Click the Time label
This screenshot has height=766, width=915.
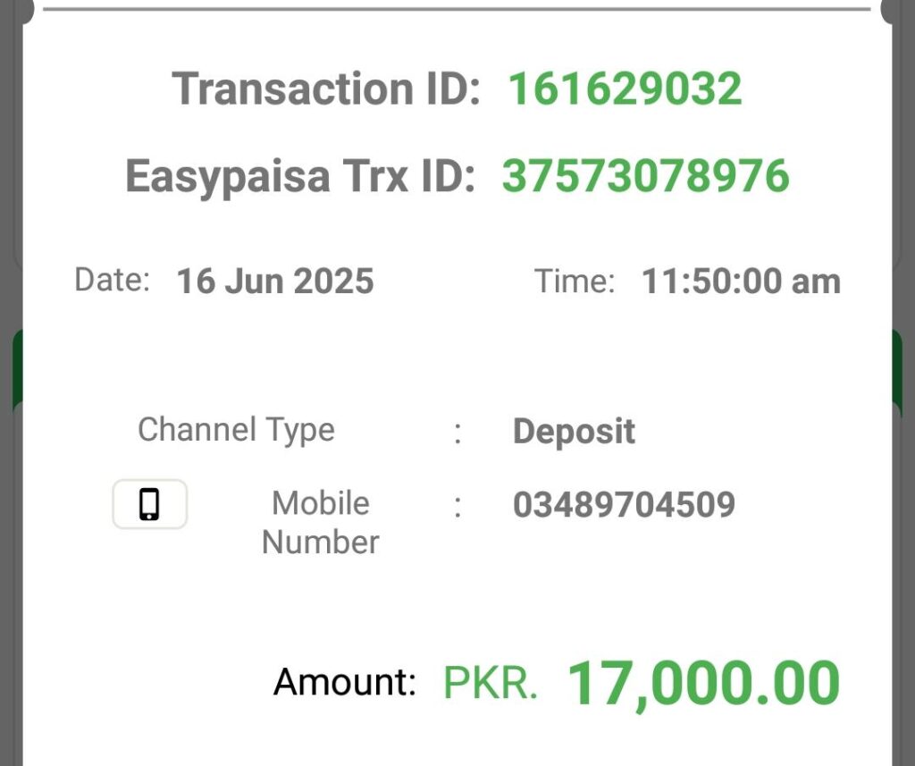pos(575,282)
